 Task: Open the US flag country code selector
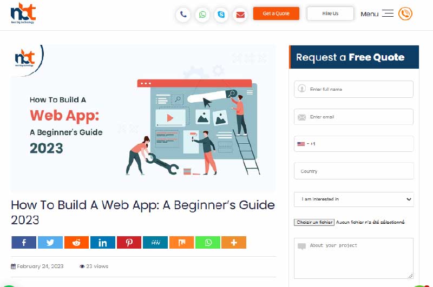click(303, 144)
